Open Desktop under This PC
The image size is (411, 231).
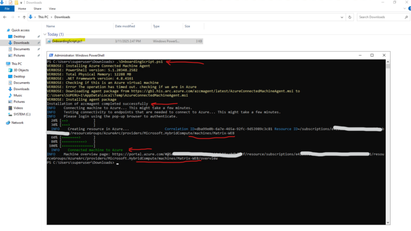(x=19, y=76)
